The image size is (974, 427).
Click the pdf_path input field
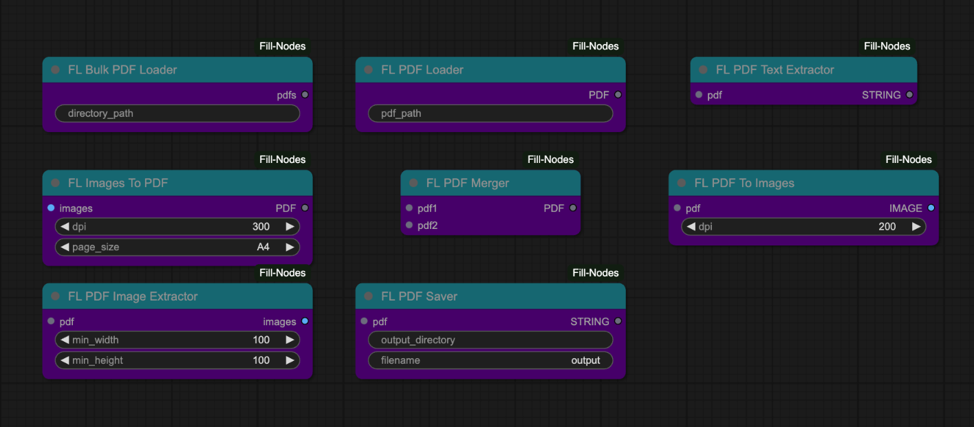point(490,113)
